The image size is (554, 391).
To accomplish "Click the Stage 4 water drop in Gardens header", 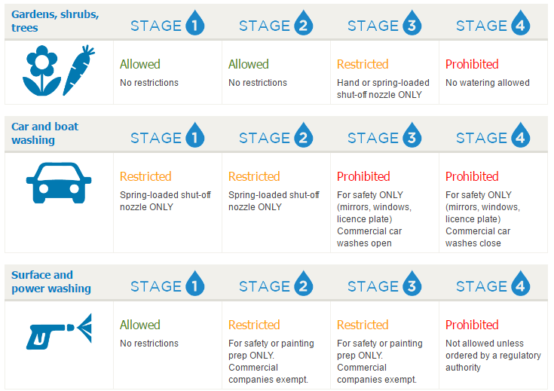I will (520, 23).
